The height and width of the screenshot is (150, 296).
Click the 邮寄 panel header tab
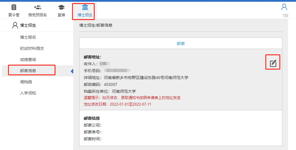(x=181, y=43)
